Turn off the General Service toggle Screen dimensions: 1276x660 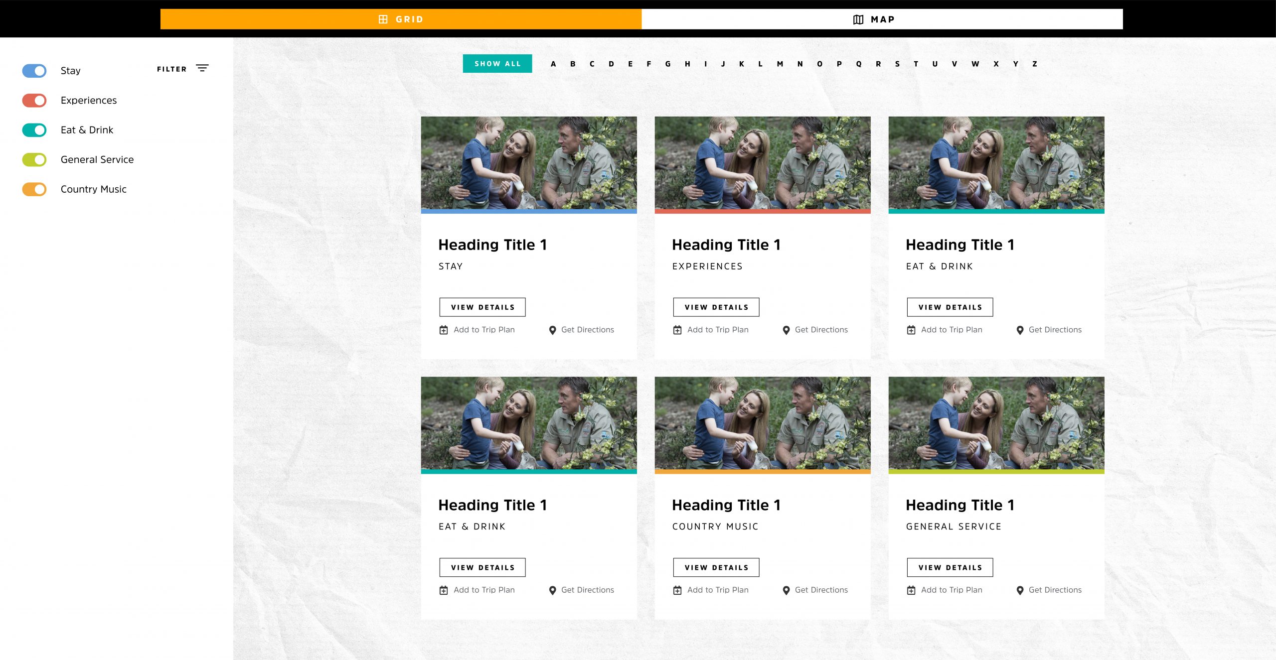coord(34,160)
